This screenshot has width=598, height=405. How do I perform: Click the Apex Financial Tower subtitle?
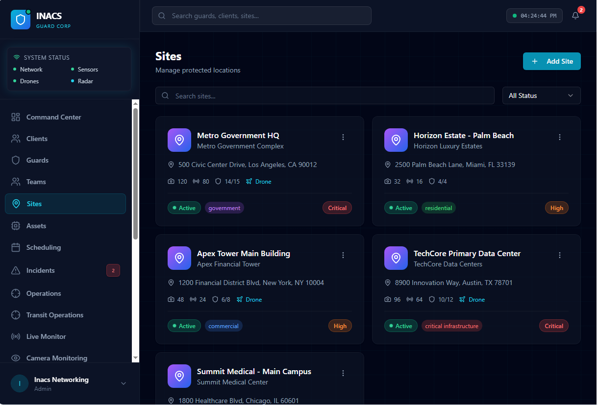(x=229, y=264)
